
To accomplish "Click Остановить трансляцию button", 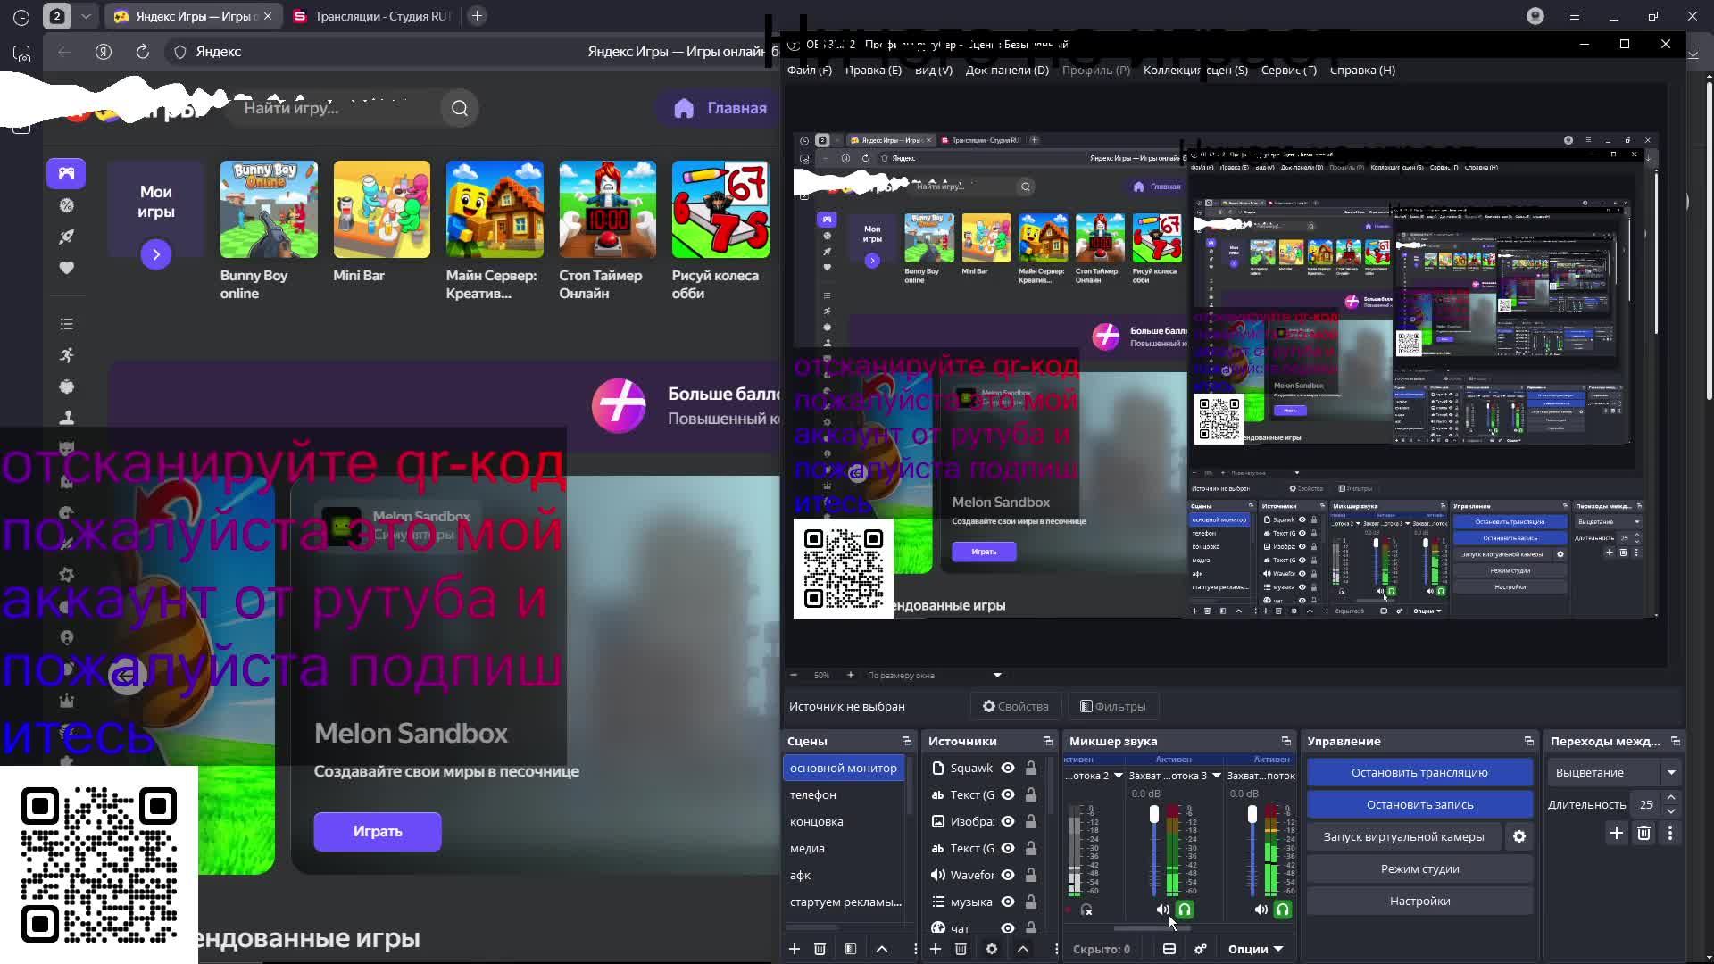I will [1419, 772].
